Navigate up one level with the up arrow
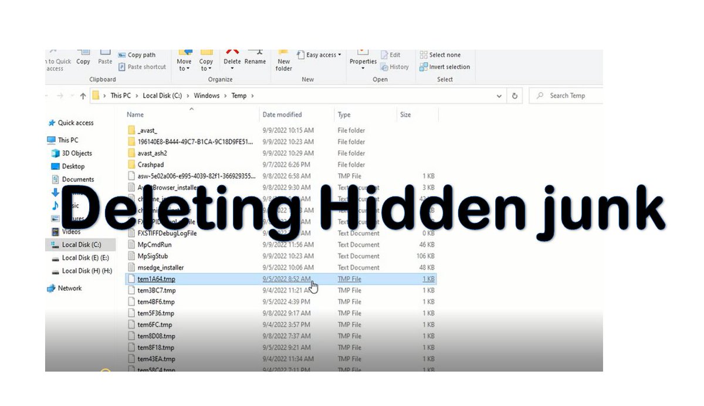Viewport: 704px width, 406px height. (83, 95)
